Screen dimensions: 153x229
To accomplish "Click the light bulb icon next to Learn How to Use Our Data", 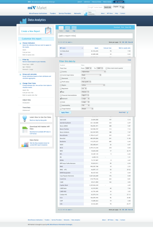I will click(25, 118).
